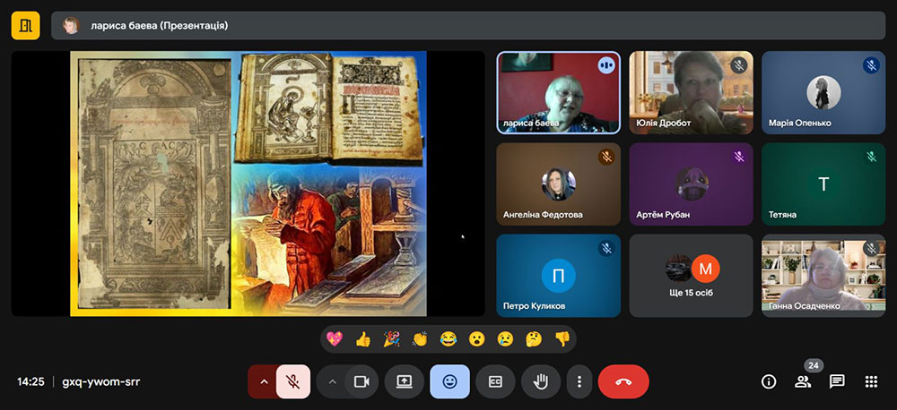Send the thumbs down reaction
The height and width of the screenshot is (410, 897).
tap(562, 339)
